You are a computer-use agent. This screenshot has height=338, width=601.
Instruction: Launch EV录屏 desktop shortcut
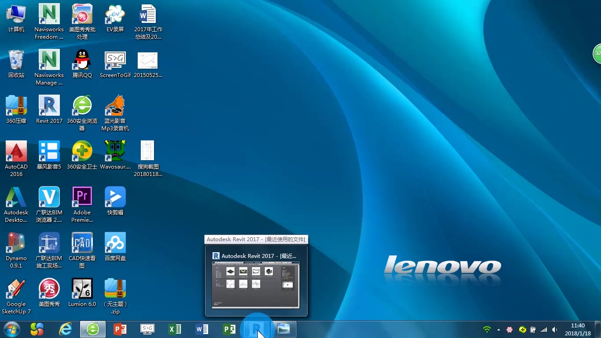[x=115, y=18]
